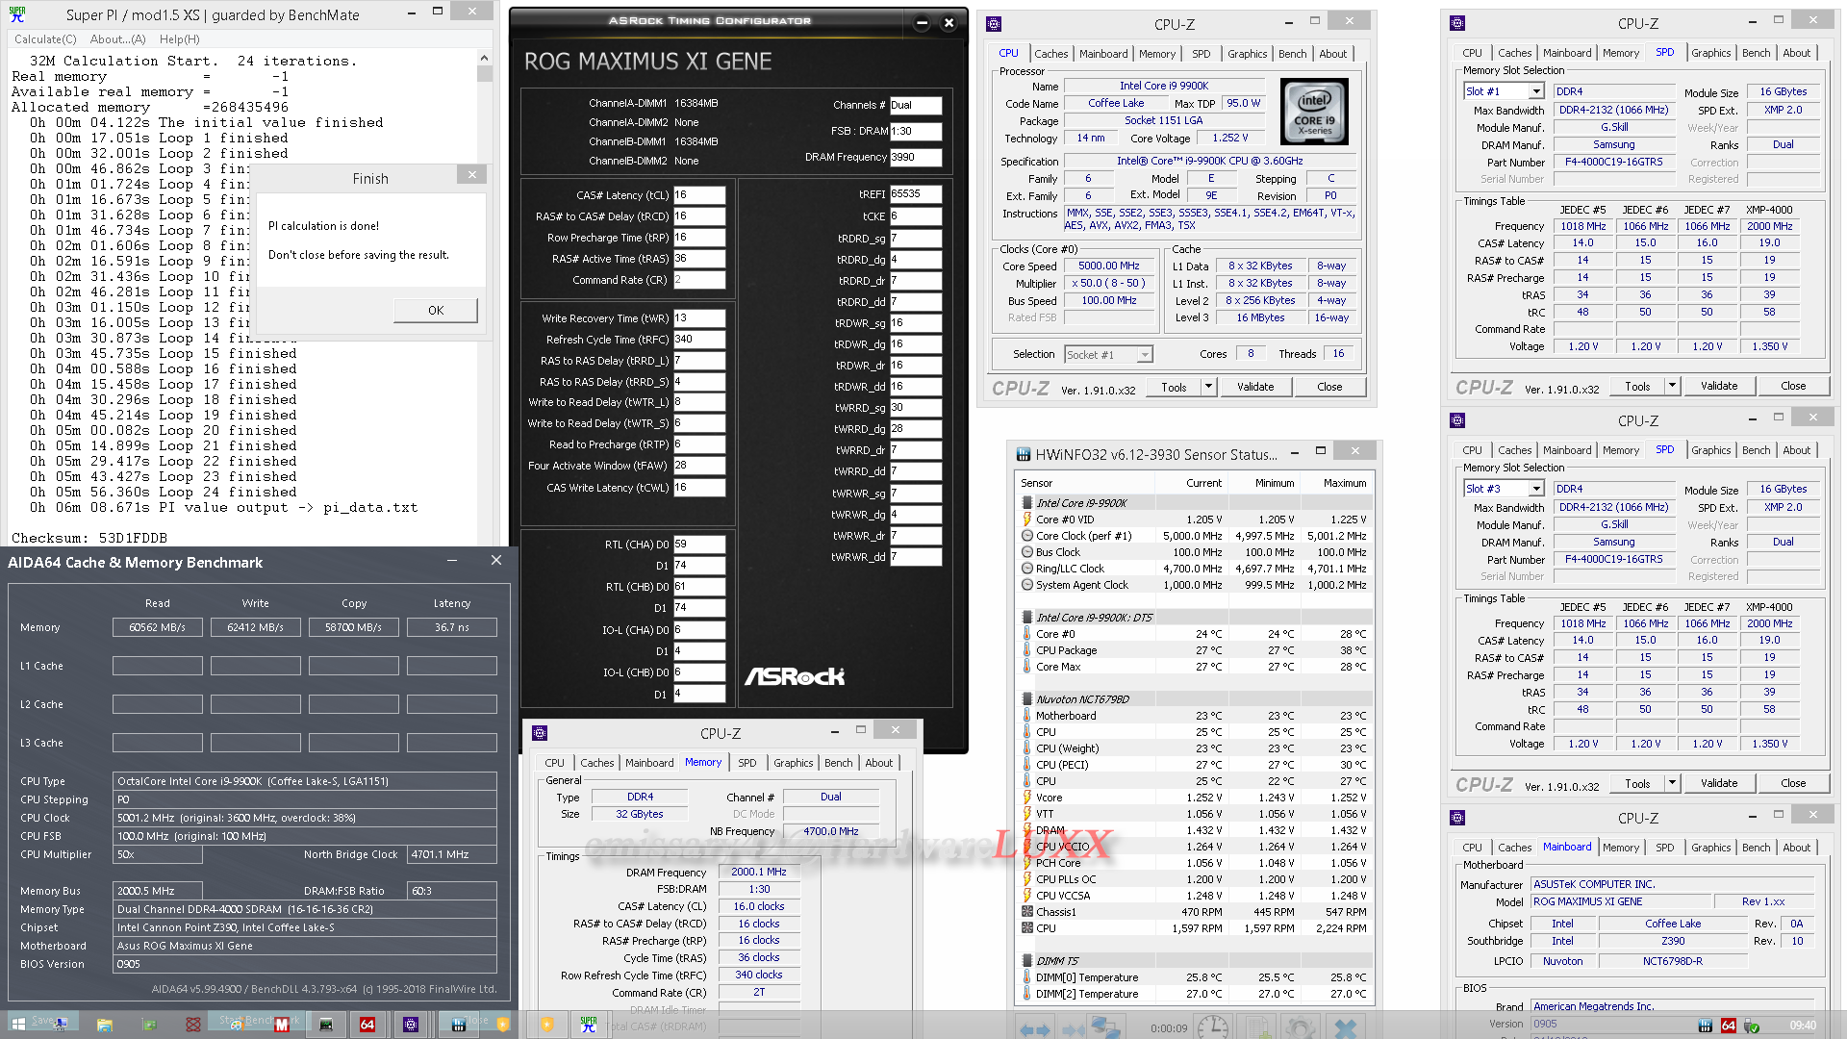
Task: Open the Windows Start button
Action: point(18,1025)
